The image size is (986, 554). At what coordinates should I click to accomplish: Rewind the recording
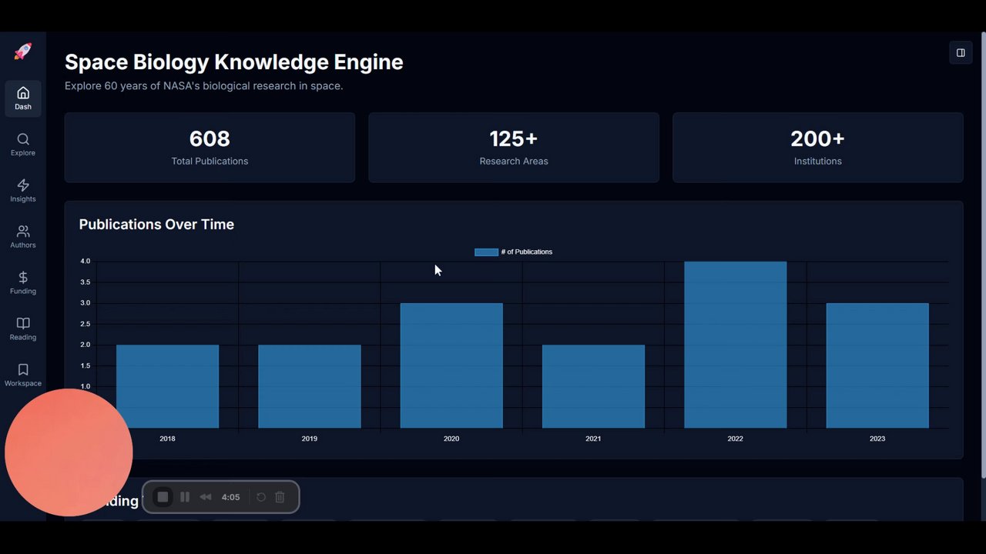[x=206, y=497]
